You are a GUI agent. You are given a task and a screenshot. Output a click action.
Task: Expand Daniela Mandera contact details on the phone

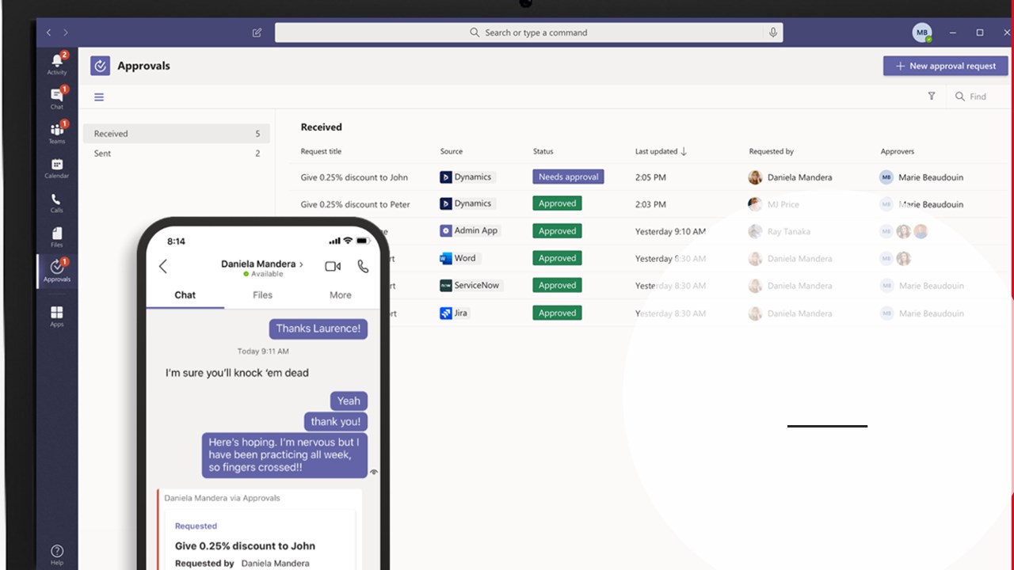coord(262,264)
